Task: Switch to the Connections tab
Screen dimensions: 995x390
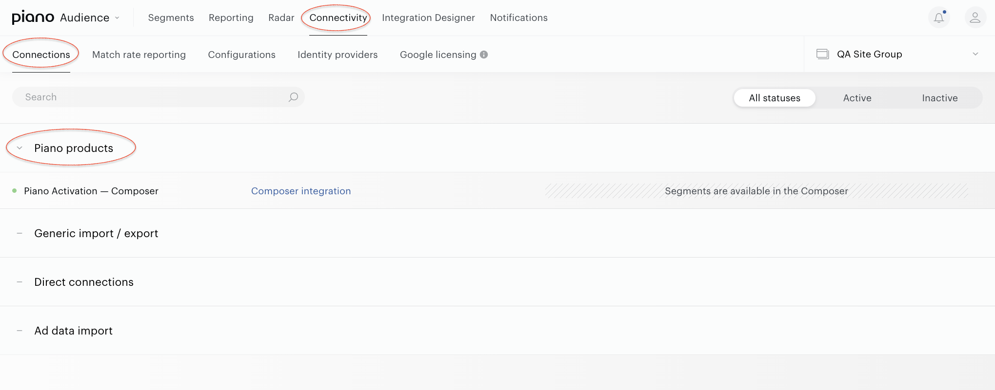Action: coord(41,55)
